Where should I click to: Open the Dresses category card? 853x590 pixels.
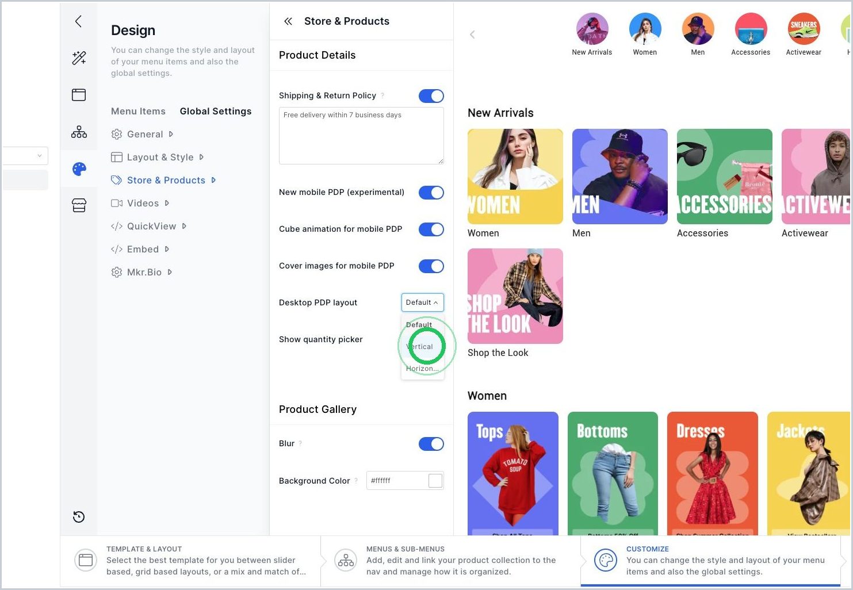tap(713, 474)
